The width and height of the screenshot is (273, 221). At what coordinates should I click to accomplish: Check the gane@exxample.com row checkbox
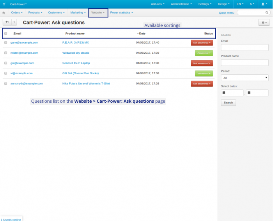click(6, 42)
